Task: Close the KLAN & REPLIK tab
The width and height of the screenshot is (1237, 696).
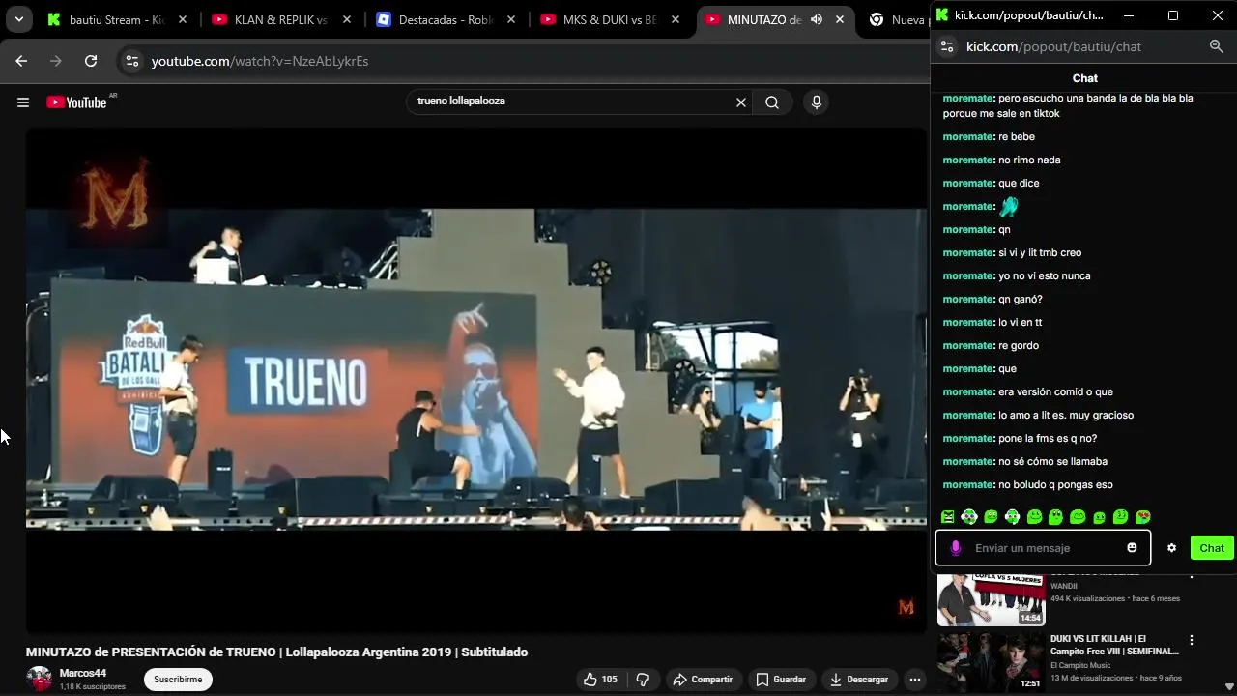Action: click(x=347, y=19)
